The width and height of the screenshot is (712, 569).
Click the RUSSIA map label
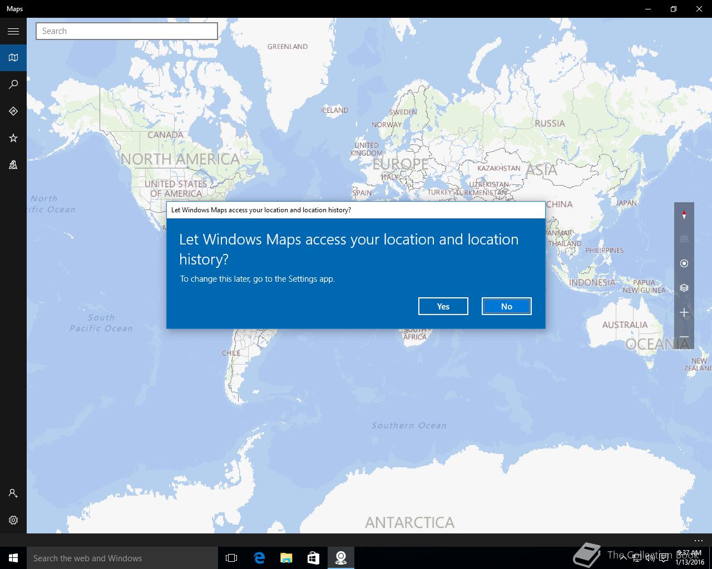[x=550, y=123]
